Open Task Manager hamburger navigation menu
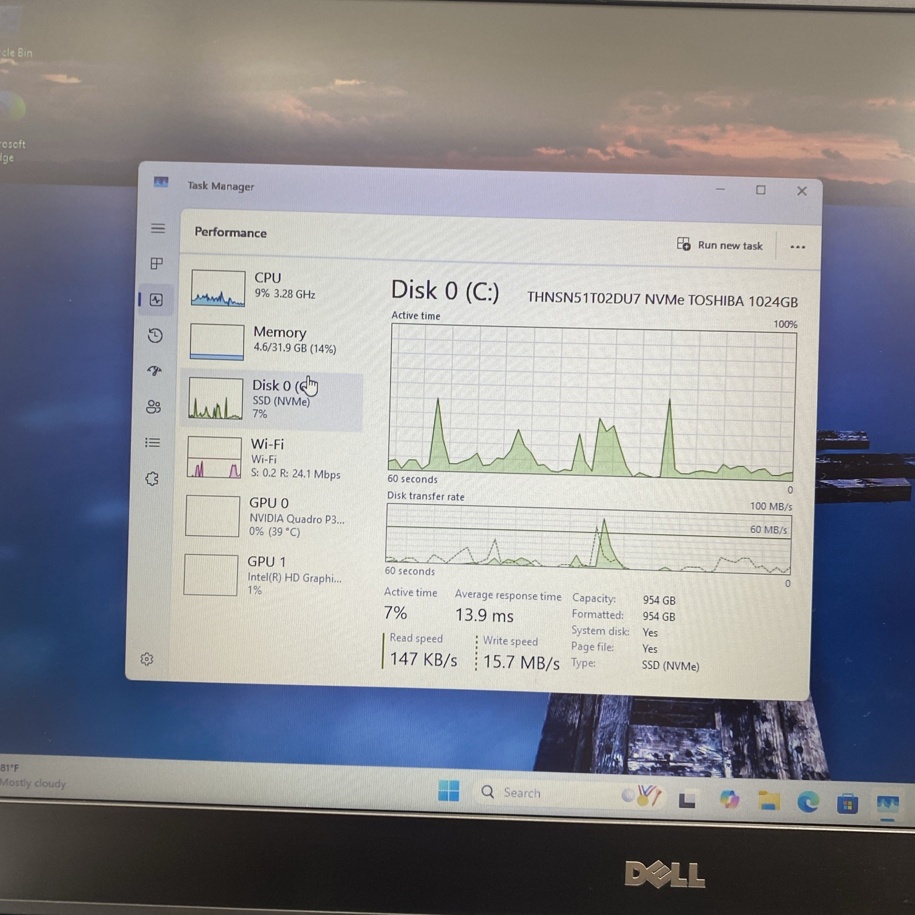Image resolution: width=915 pixels, height=915 pixels. (158, 228)
